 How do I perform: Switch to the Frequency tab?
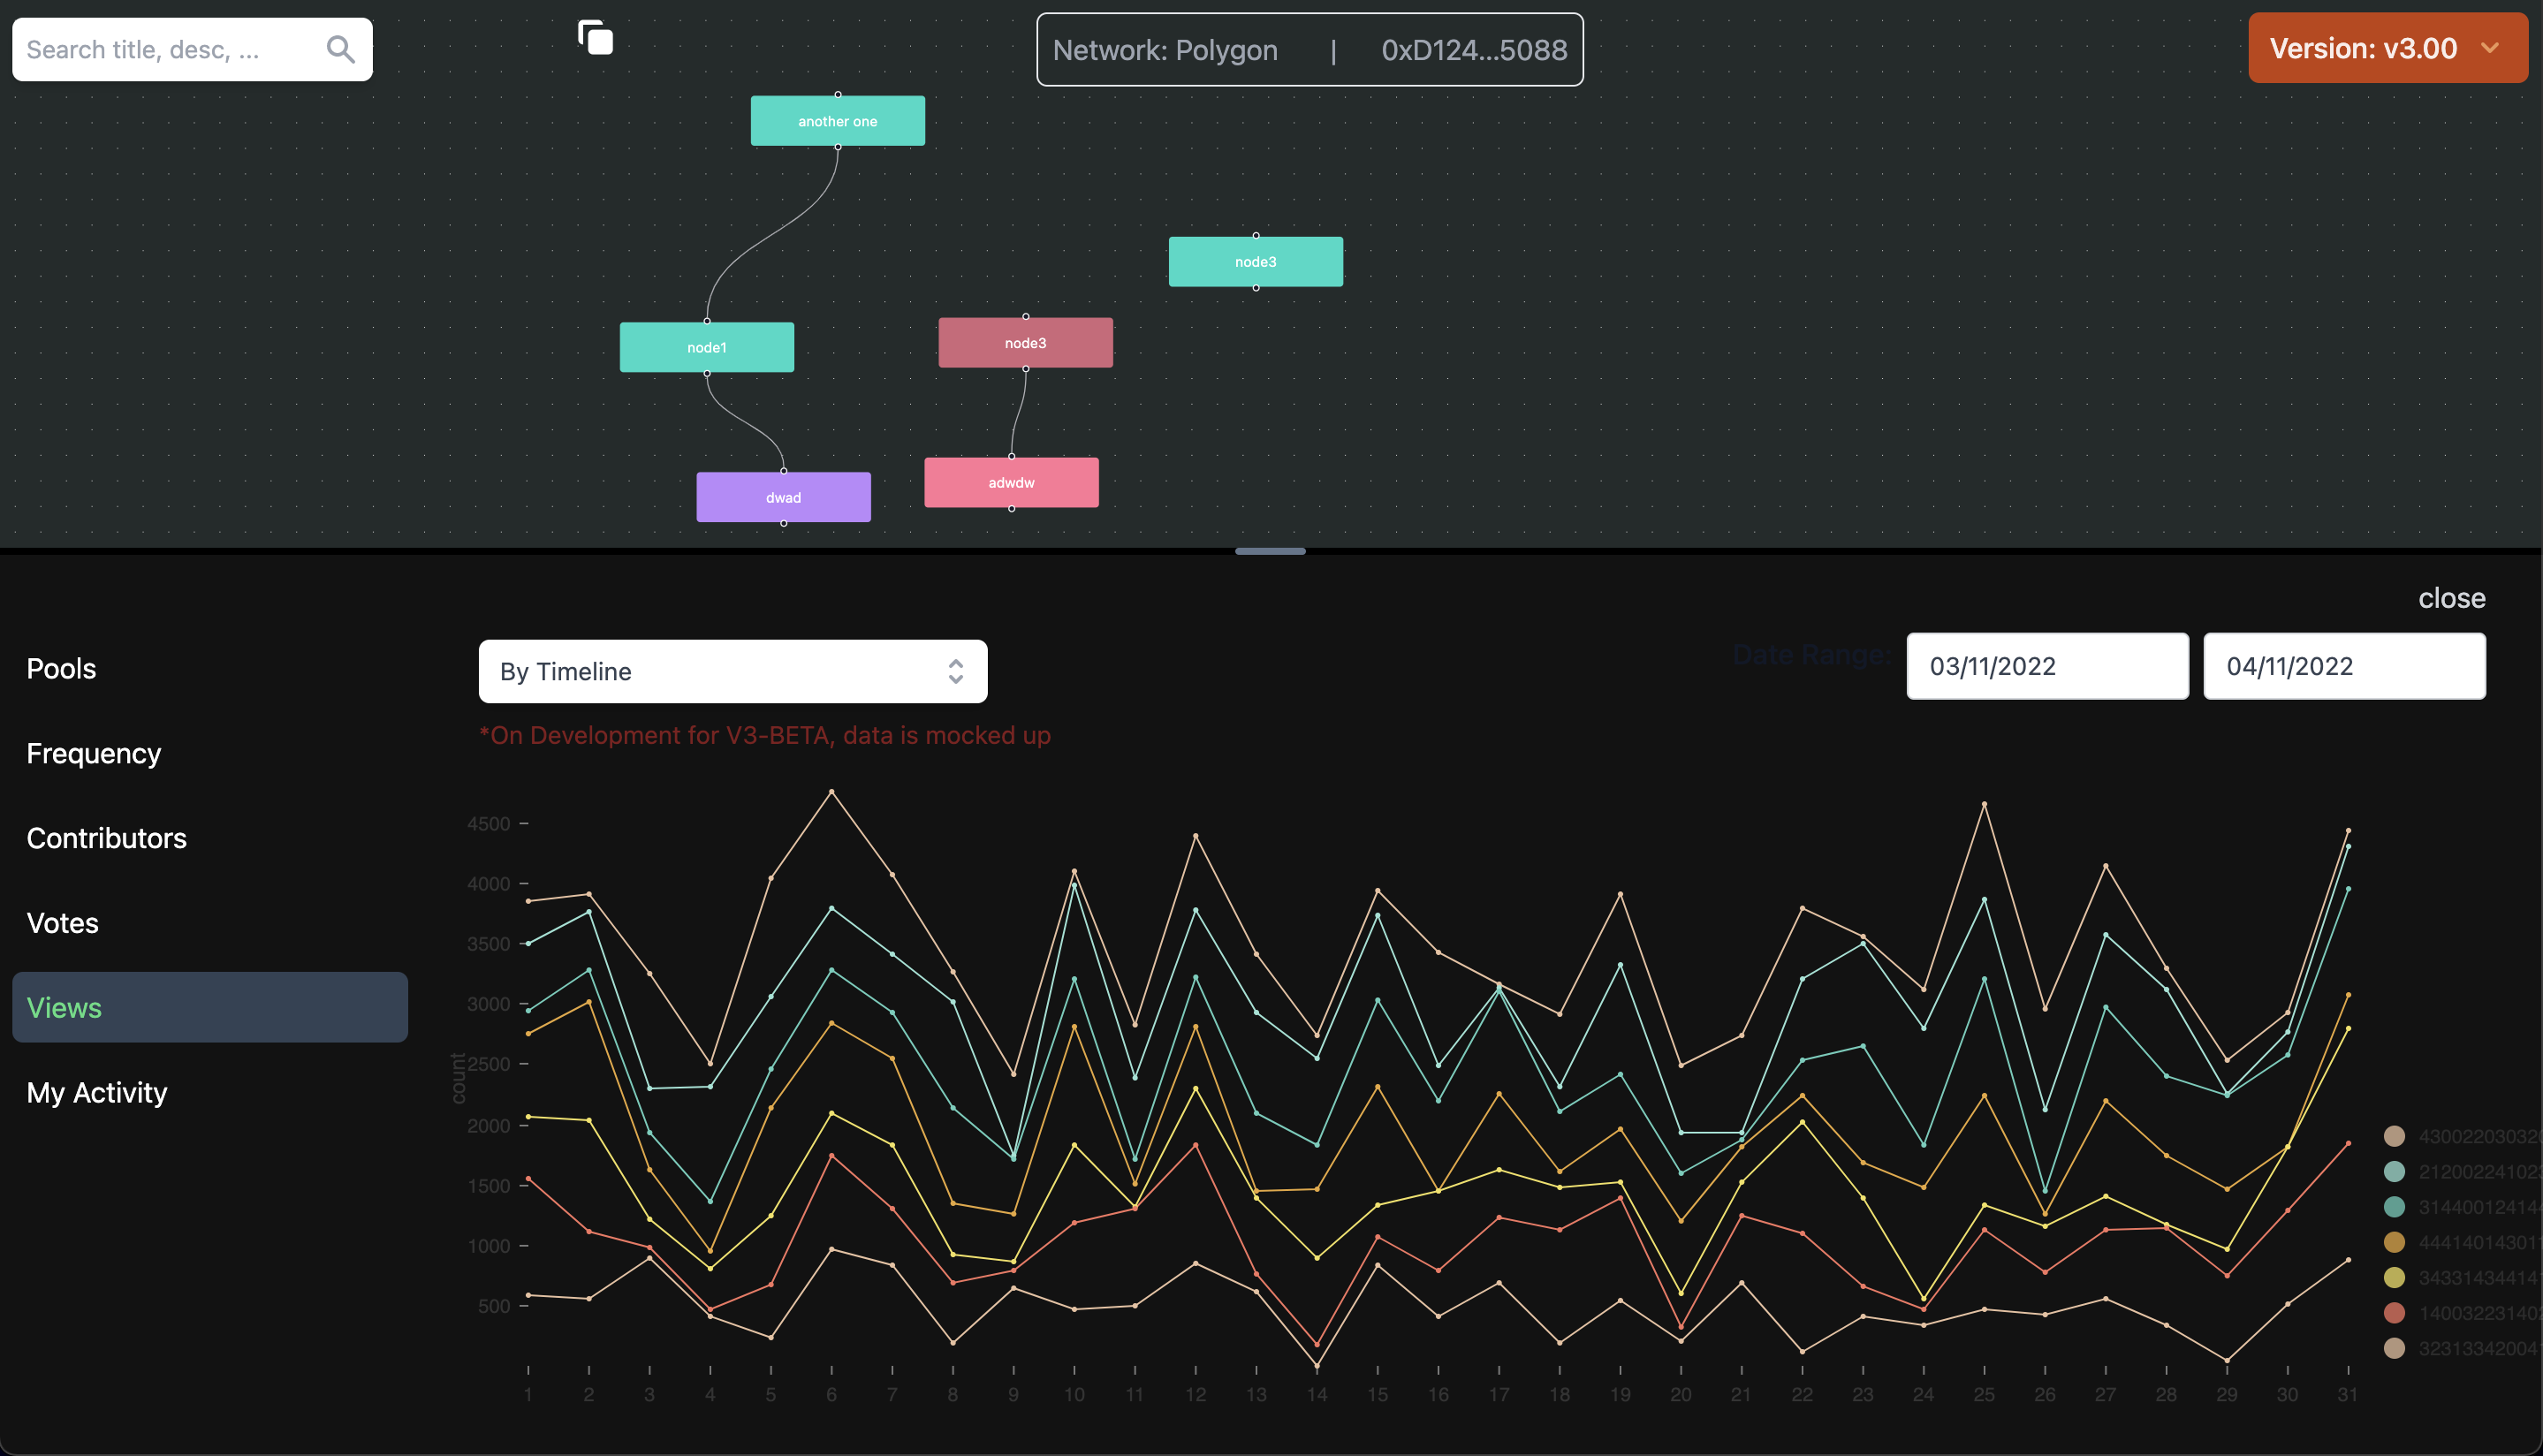click(x=94, y=753)
